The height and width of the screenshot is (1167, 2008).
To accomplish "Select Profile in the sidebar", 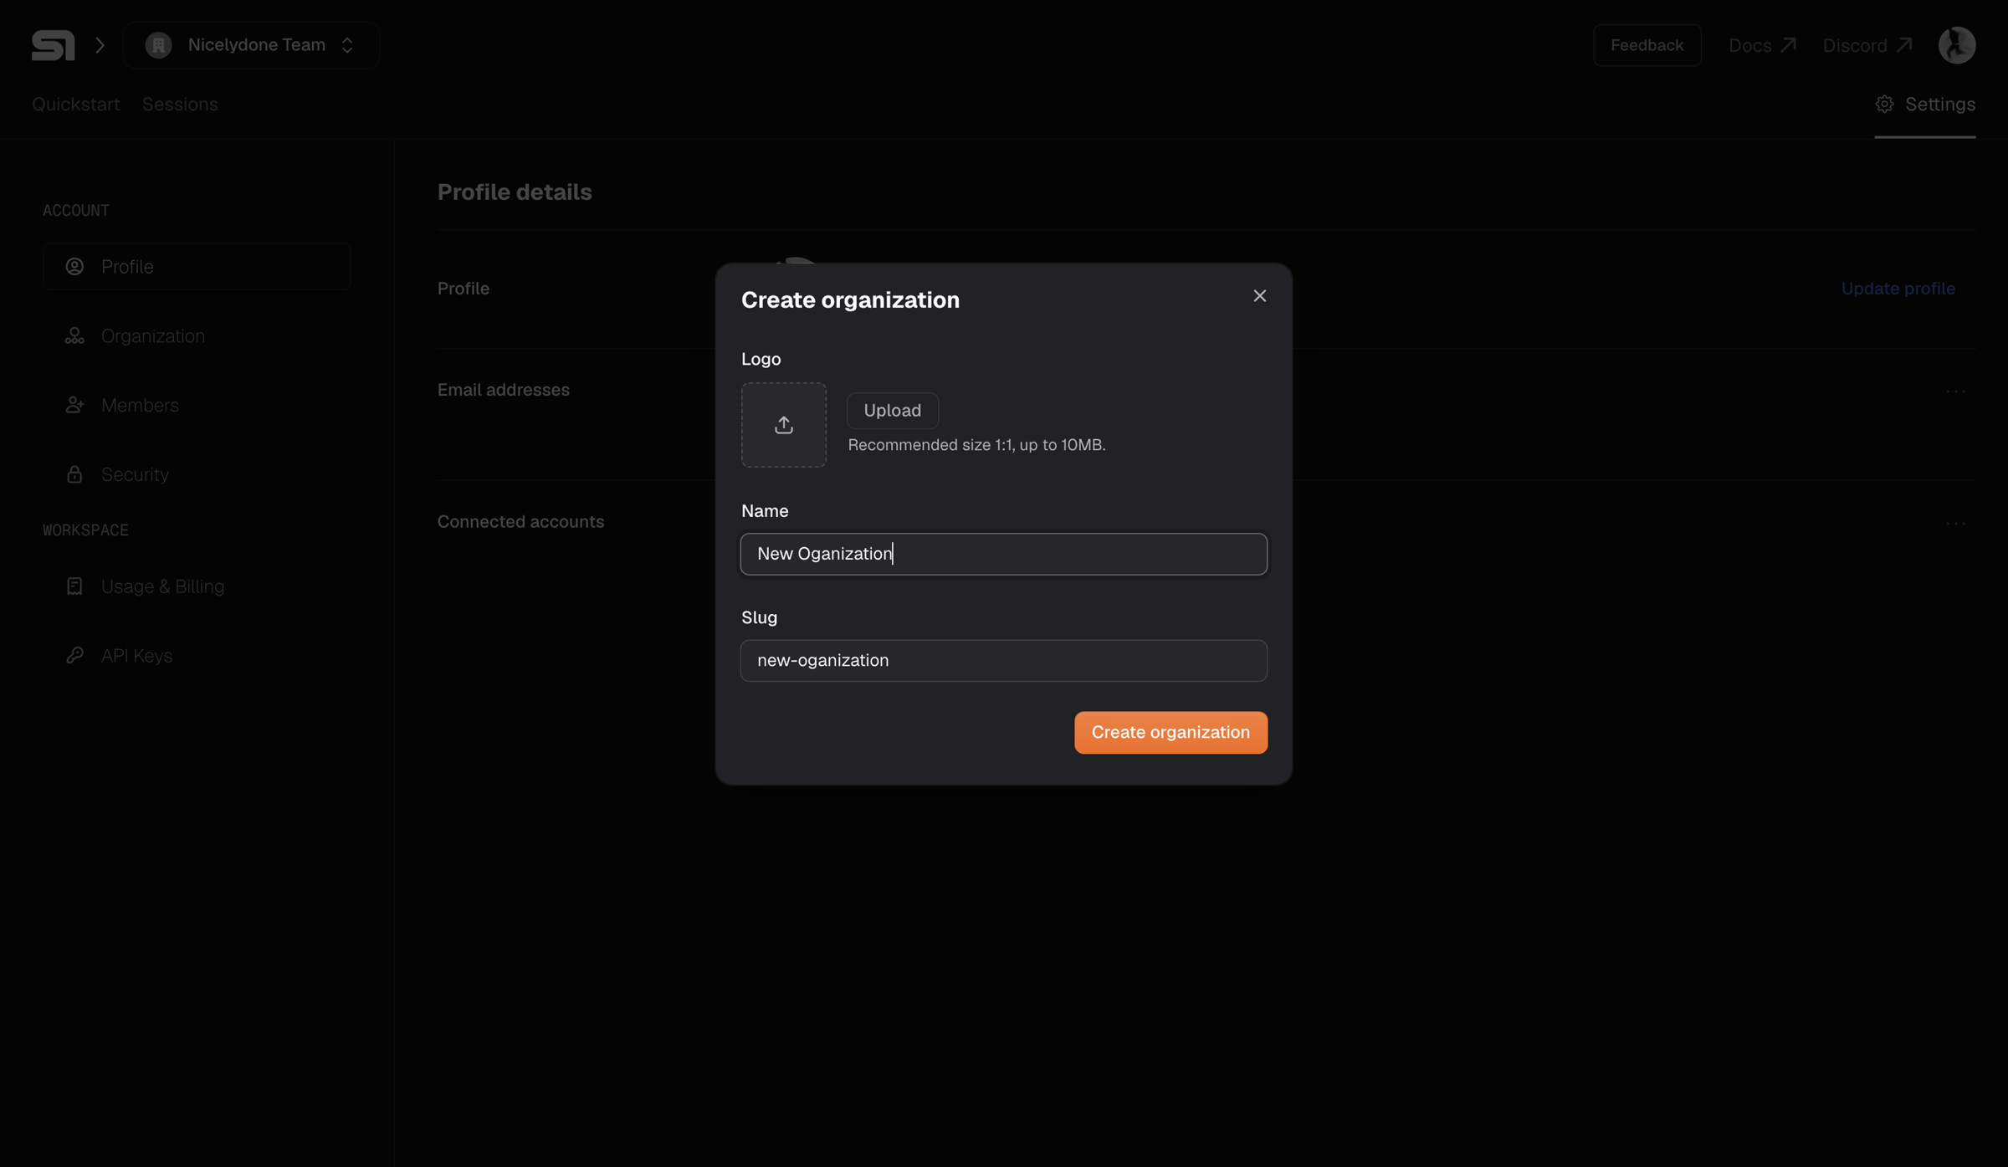I will pyautogui.click(x=197, y=267).
